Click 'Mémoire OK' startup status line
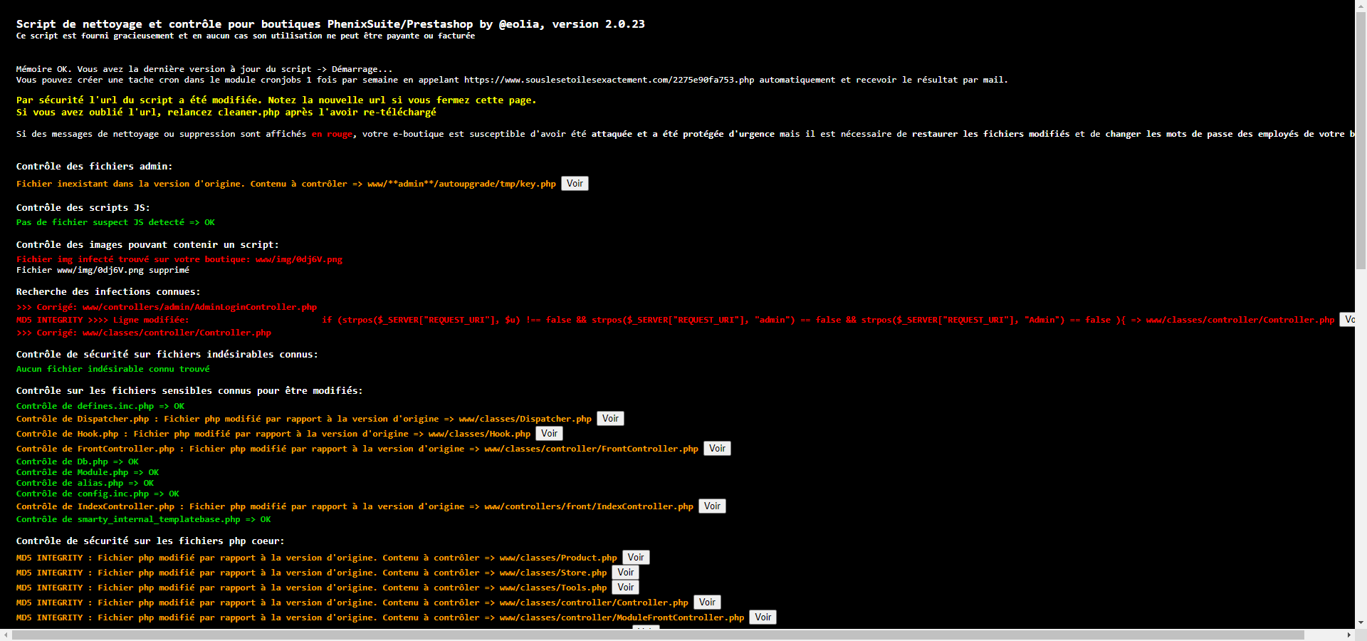This screenshot has width=1367, height=641. point(204,69)
